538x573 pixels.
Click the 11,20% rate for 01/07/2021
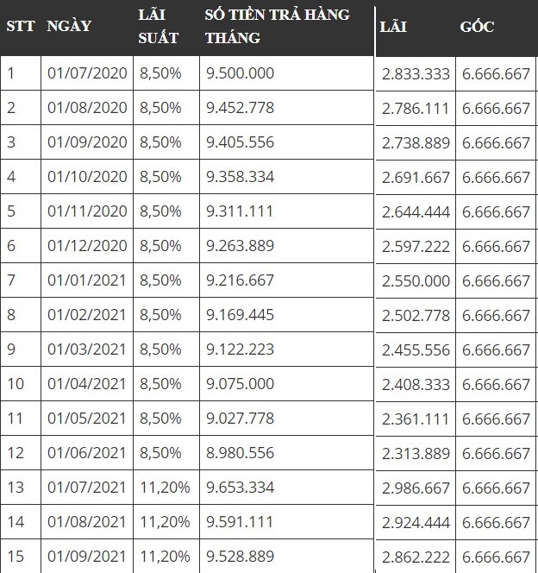[165, 488]
